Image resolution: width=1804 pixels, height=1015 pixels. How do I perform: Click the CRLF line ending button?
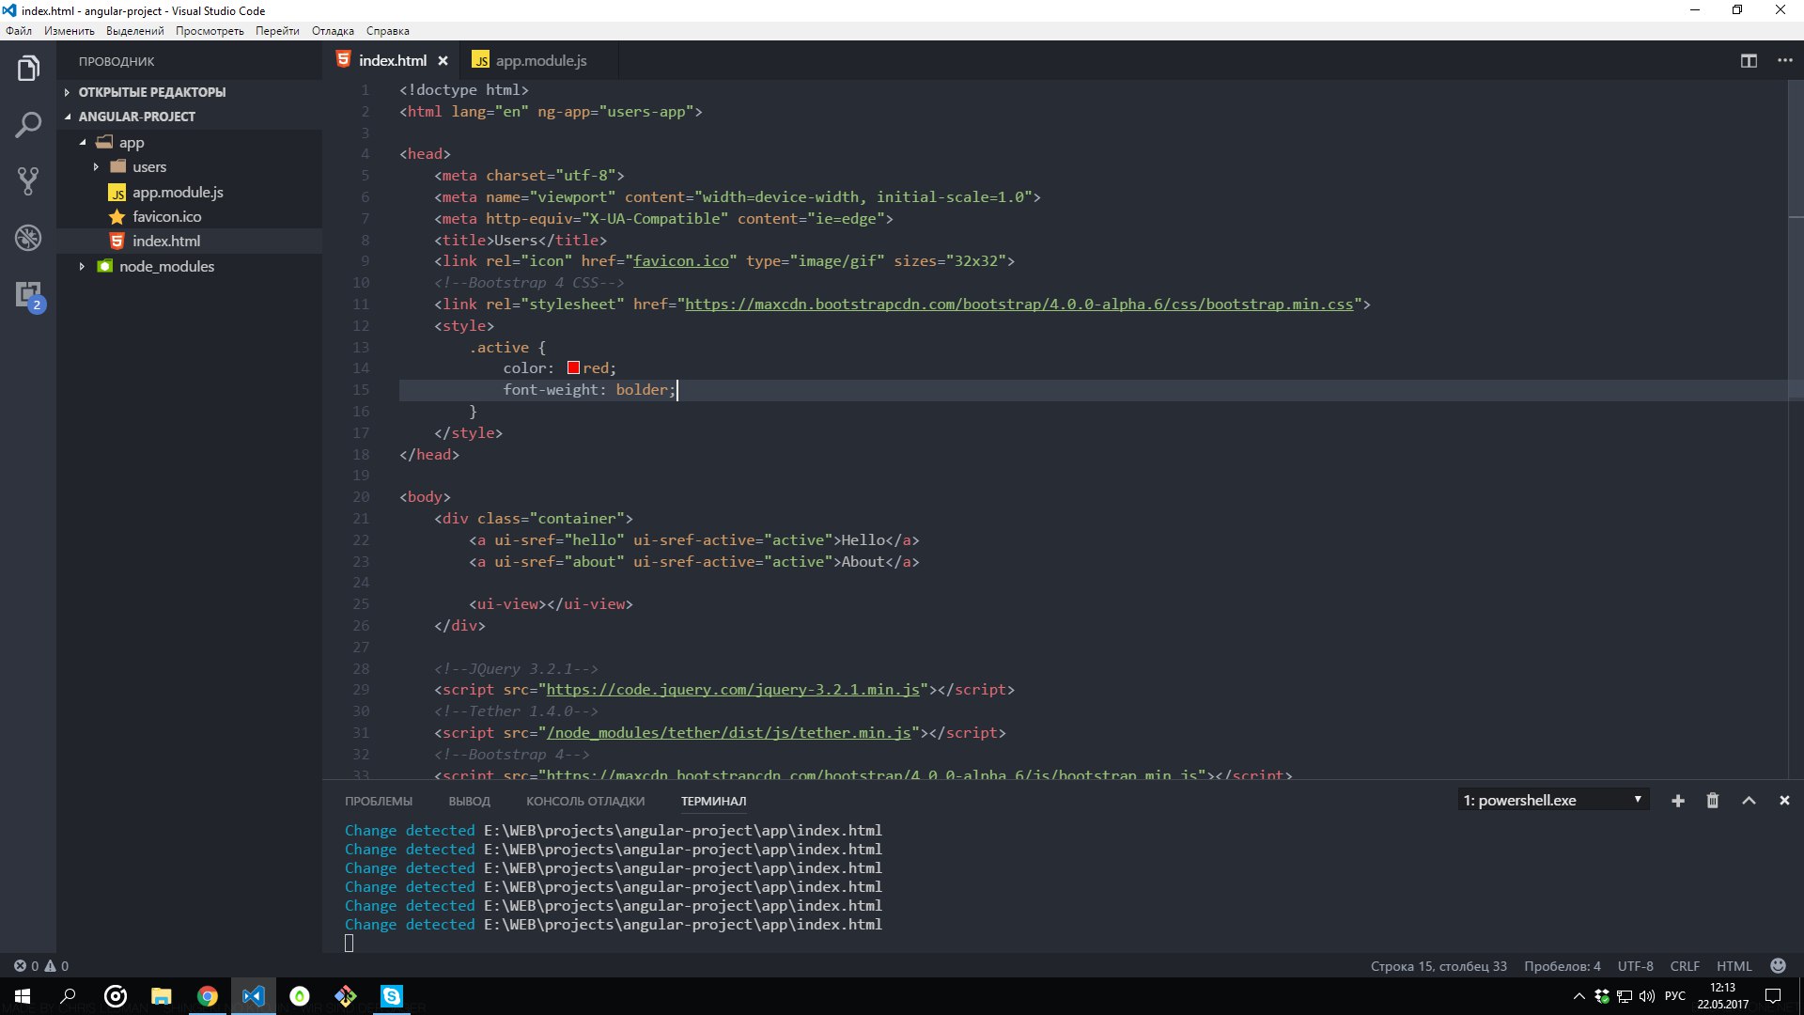point(1684,966)
